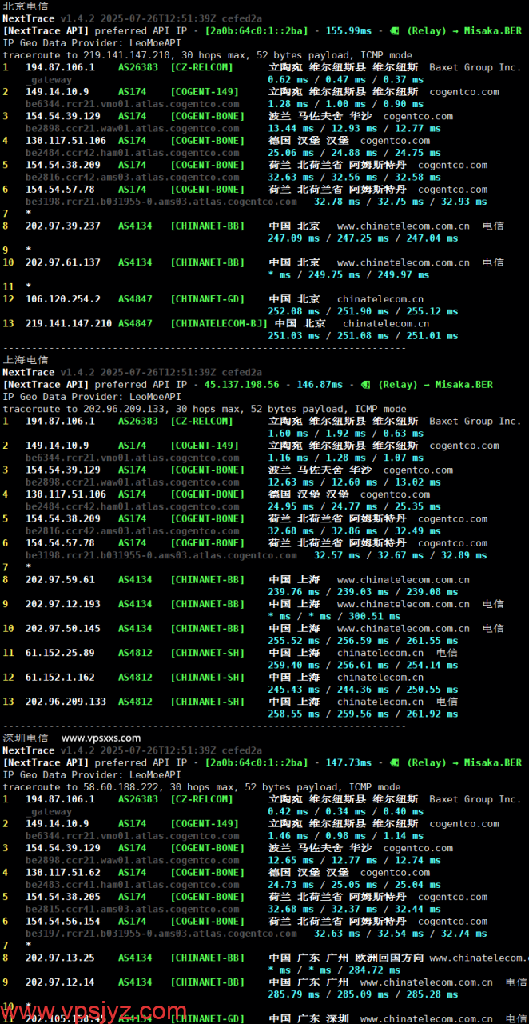Click hop 12 IP 106.120.254.2
This screenshot has height=1024, width=529.
coord(63,299)
